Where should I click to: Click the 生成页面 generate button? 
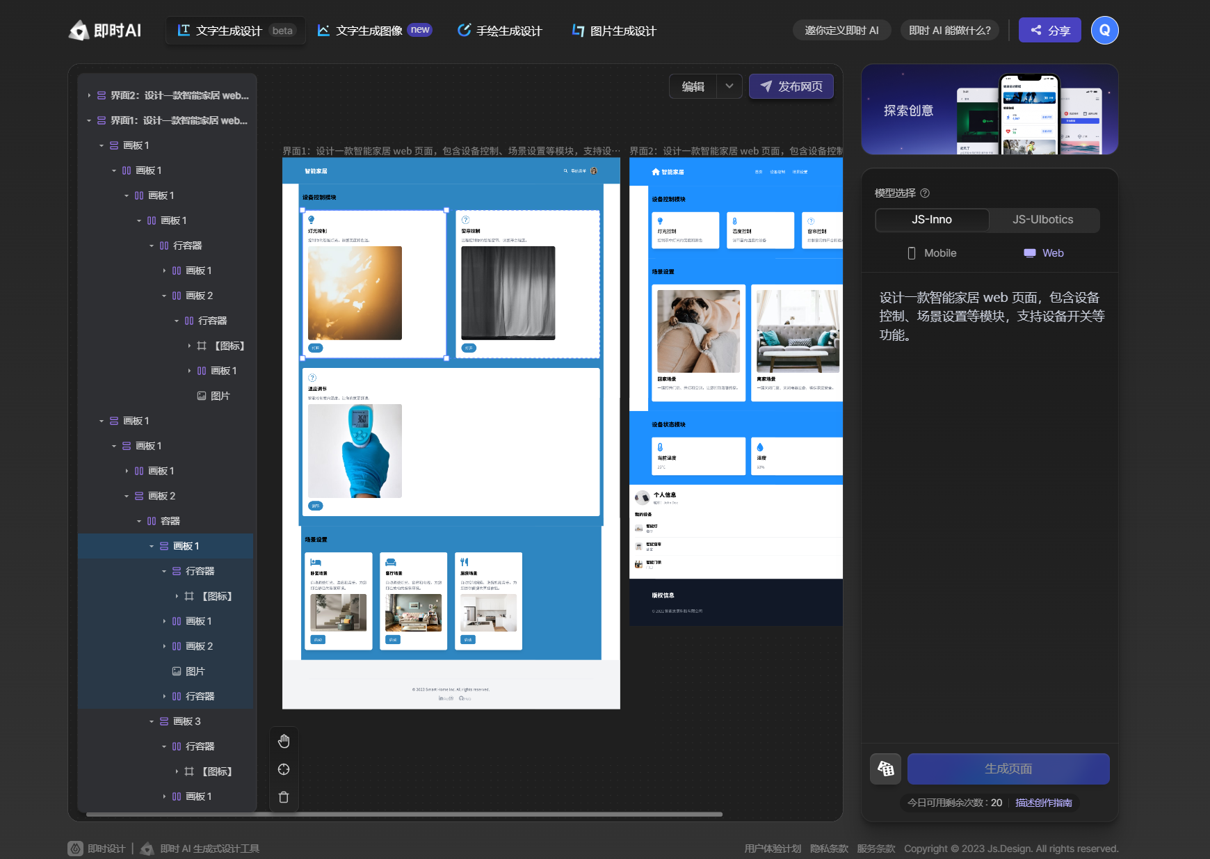click(1008, 769)
